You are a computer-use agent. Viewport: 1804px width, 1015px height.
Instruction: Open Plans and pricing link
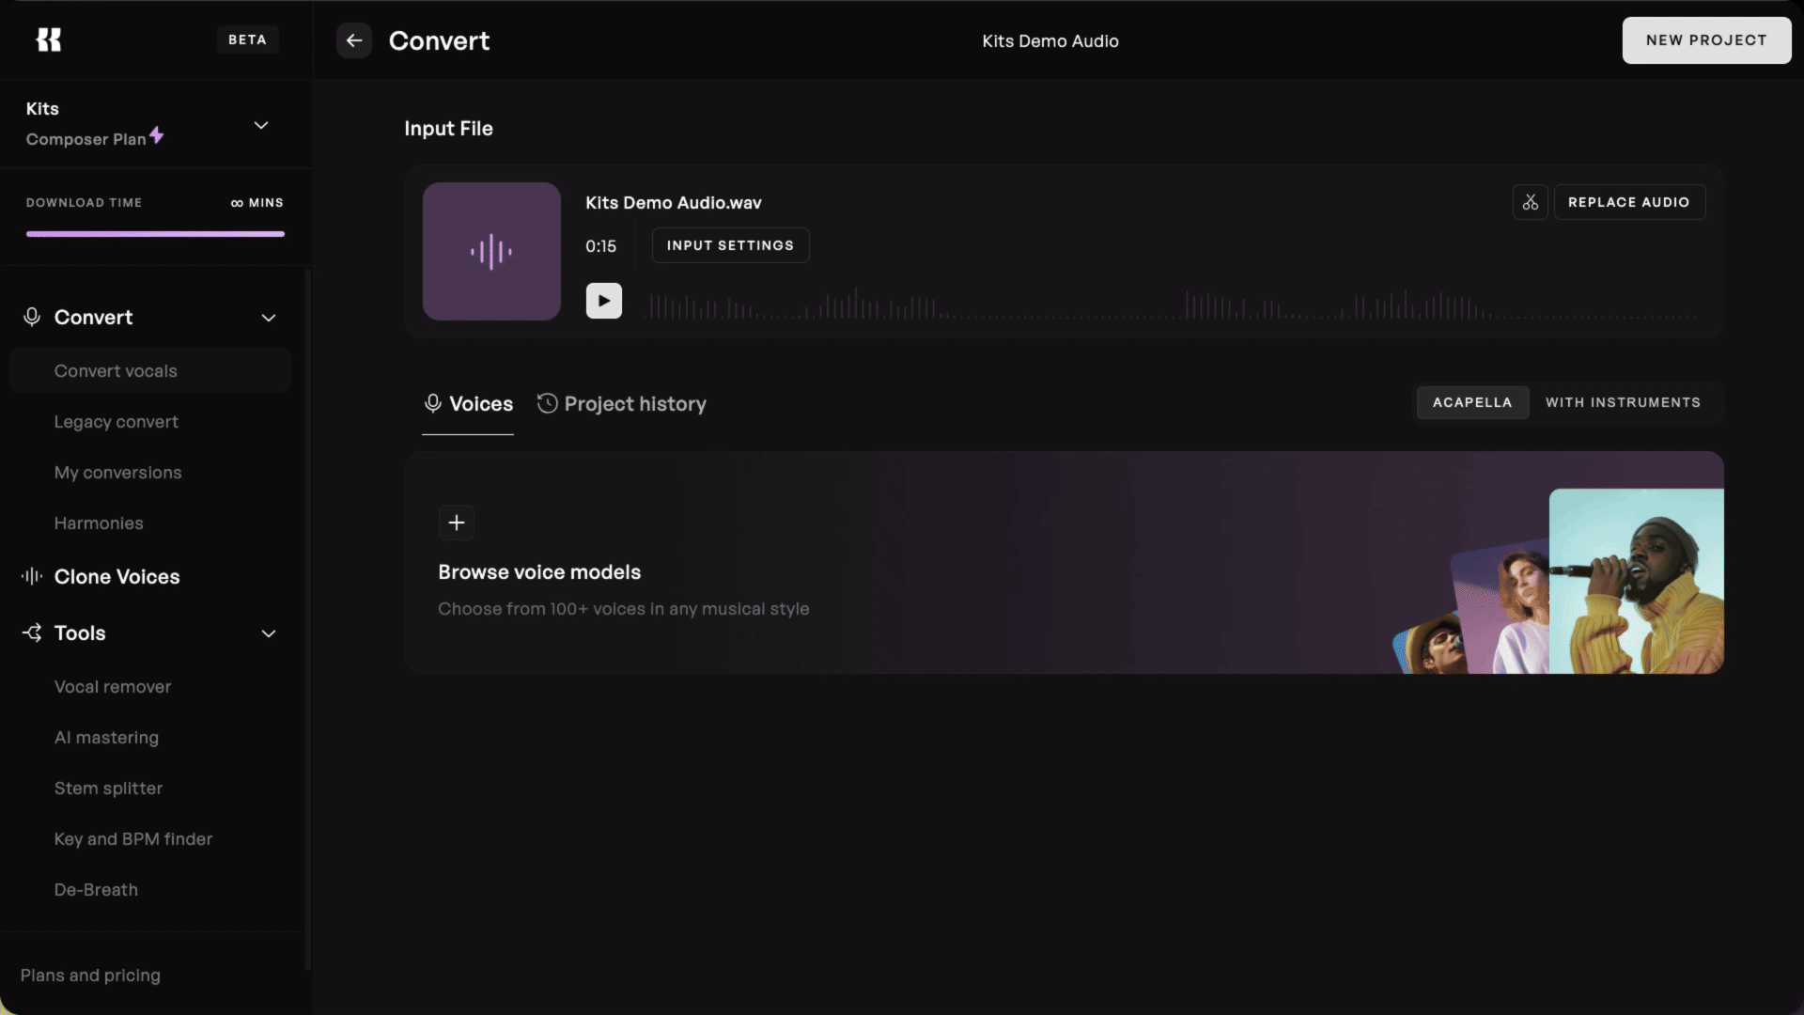[x=90, y=976]
